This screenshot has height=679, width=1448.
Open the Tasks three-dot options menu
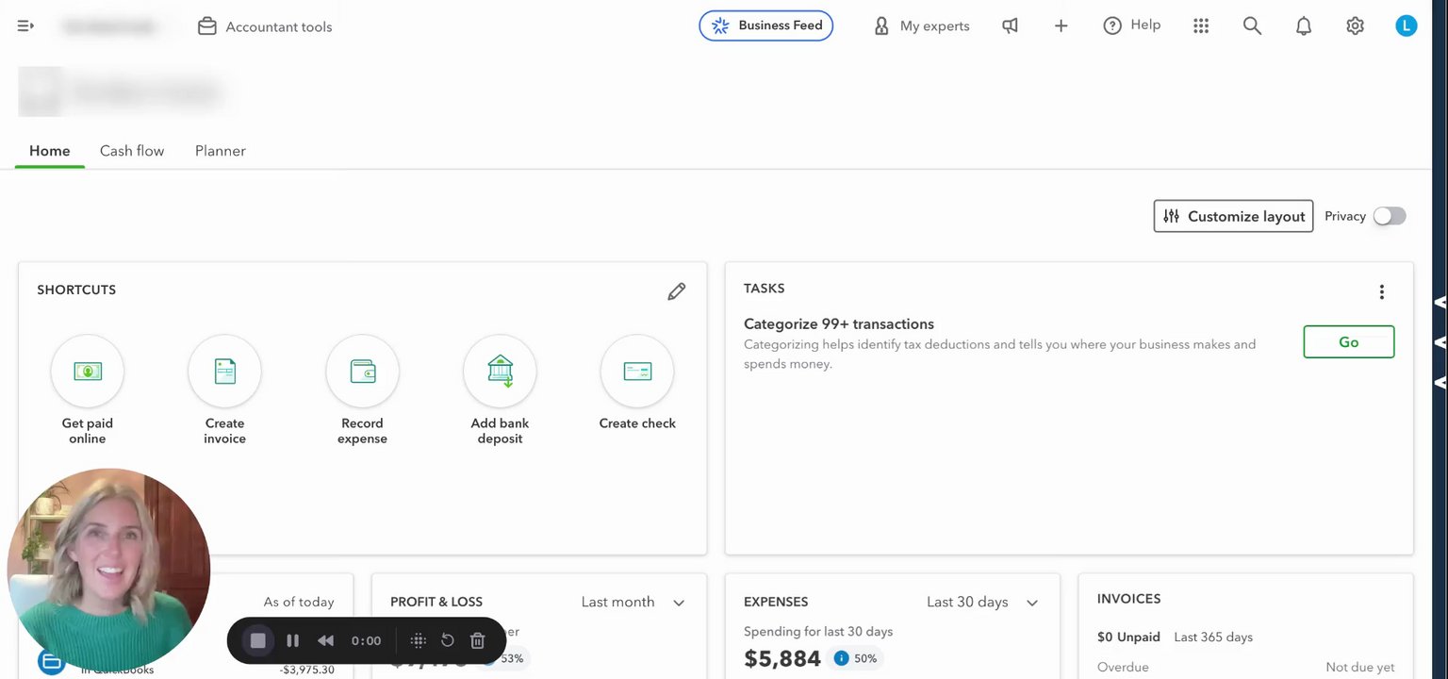(x=1381, y=291)
